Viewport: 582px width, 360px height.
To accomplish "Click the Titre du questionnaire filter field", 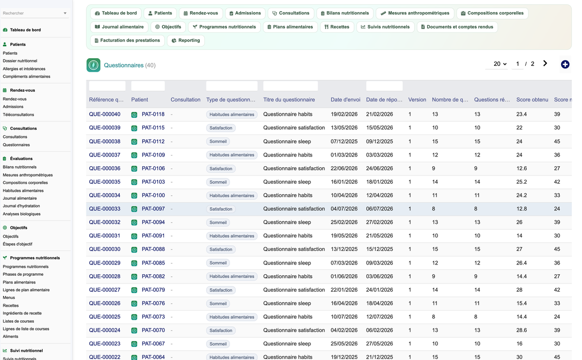I will pyautogui.click(x=291, y=86).
